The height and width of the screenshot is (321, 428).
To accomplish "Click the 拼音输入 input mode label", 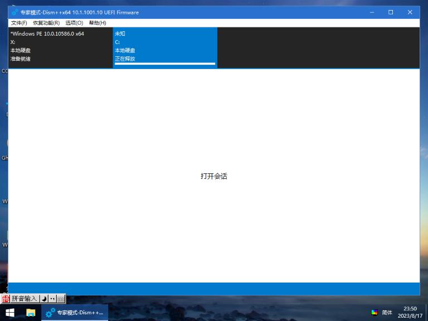I will coord(25,299).
